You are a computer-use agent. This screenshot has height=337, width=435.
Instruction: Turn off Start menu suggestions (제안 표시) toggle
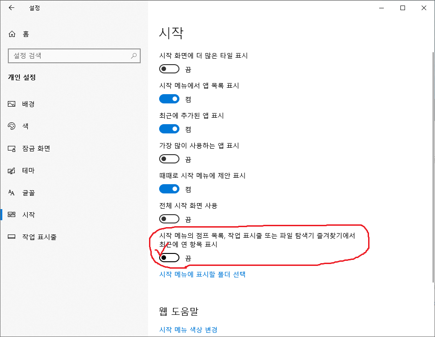point(169,189)
